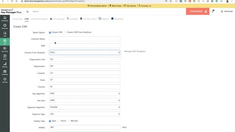The width and height of the screenshot is (235, 132).
Task: Open the Key Algorithm dropdown
Action: tap(84, 93)
